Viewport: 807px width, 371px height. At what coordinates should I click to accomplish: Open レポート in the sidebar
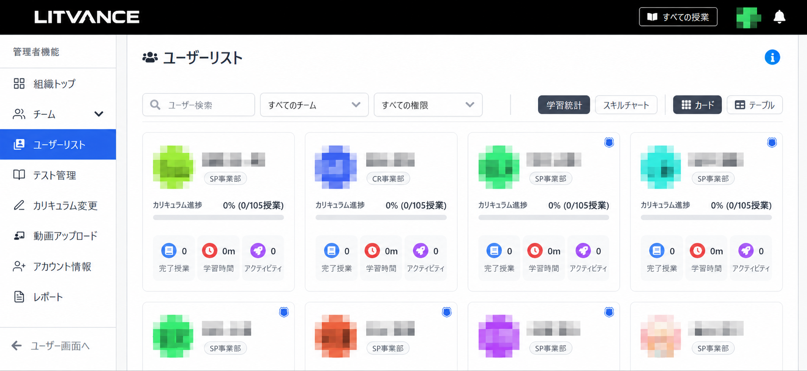(58, 297)
